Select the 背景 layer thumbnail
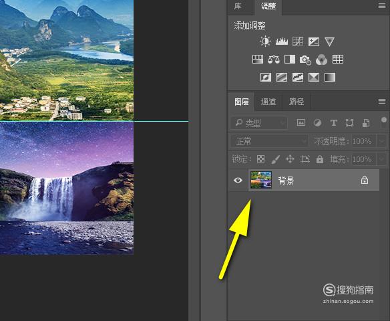The image size is (390, 321). (261, 180)
